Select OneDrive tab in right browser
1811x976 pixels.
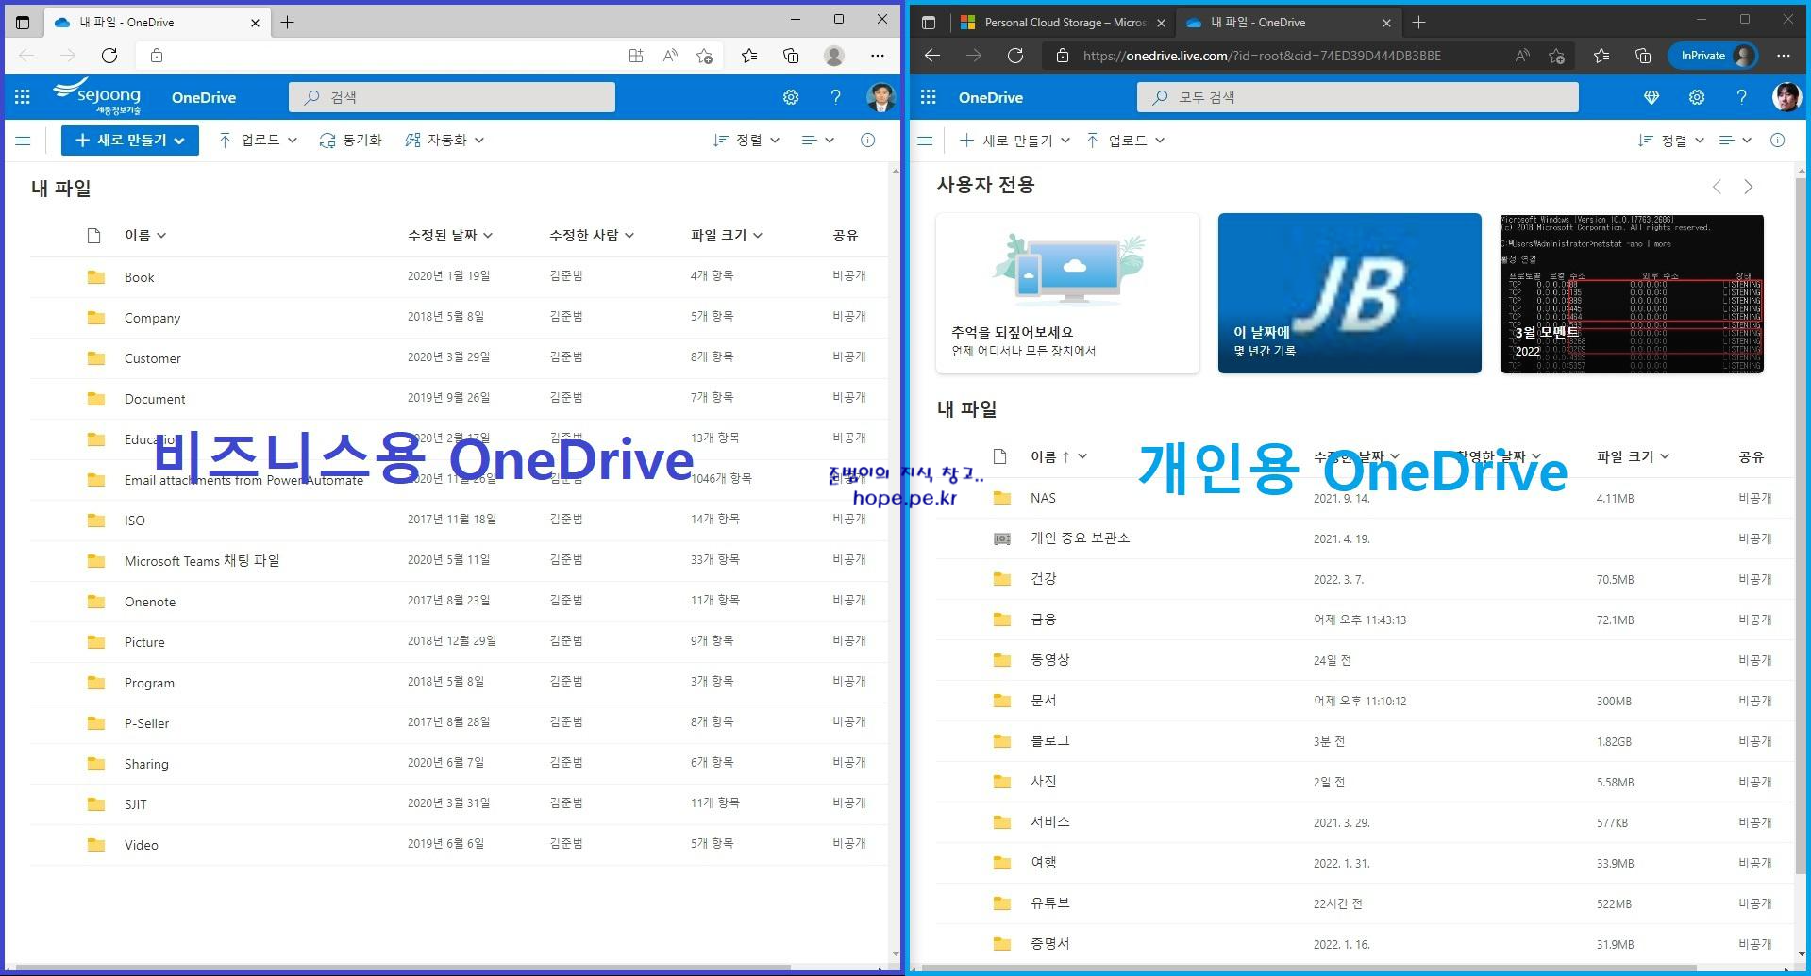point(1287,23)
